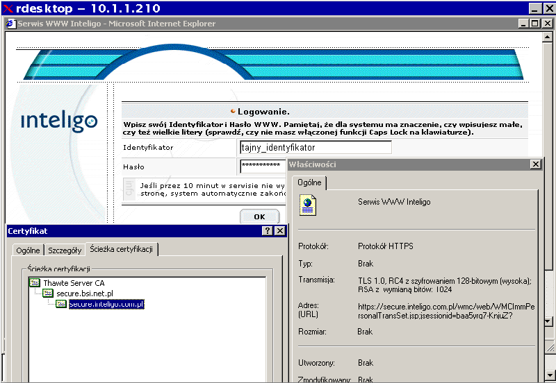Switch to the Szczegóły tab
The height and width of the screenshot is (383, 556).
coord(65,250)
